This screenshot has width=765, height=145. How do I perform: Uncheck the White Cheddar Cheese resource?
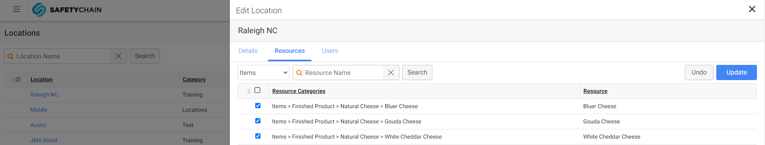[x=258, y=136]
